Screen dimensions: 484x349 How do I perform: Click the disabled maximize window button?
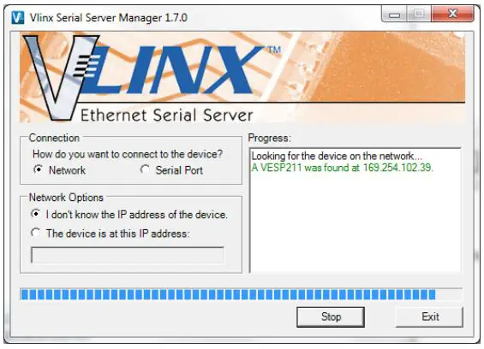point(419,14)
